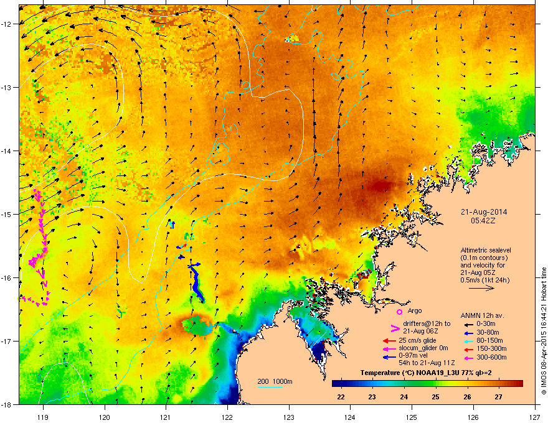Click the blue 30-80m ANMN arrow
Viewport: 548px width, 423px height.
468,333
